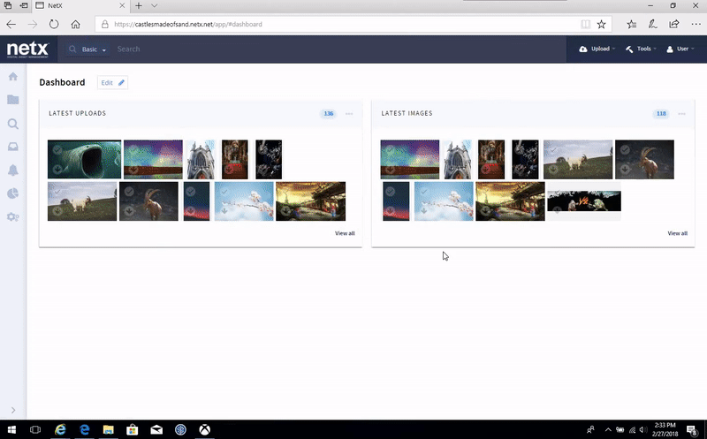Open the system settings gears icon
The image size is (707, 439).
(13, 217)
